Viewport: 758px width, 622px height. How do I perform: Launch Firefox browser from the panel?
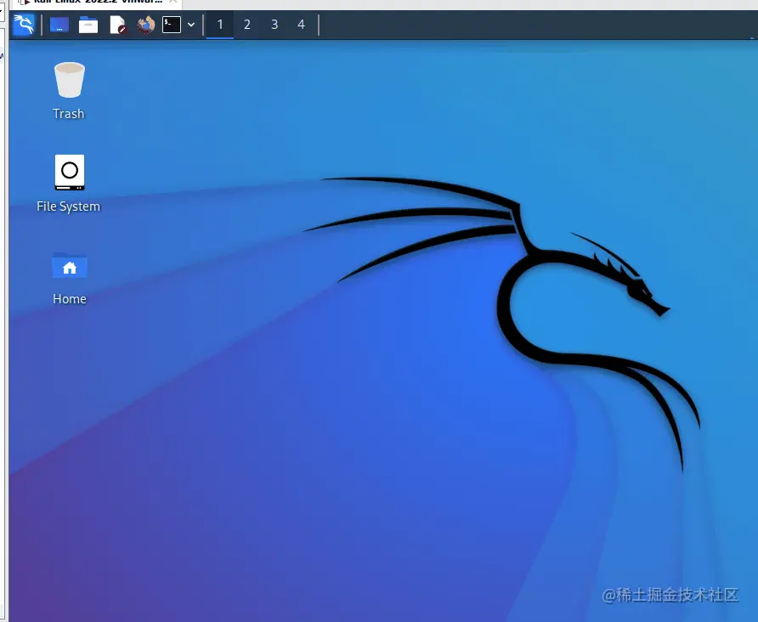tap(145, 25)
